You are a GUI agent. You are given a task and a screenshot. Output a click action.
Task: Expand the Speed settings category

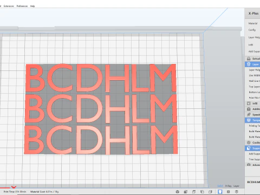(x=252, y=114)
